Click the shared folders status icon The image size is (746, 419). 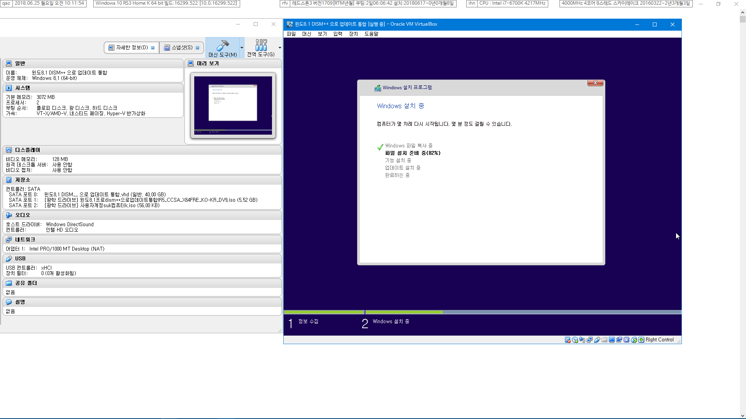[605, 340]
